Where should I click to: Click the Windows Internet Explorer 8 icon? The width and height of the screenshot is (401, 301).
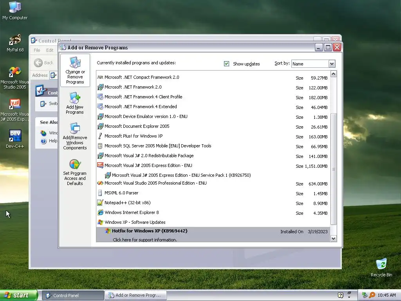pos(100,212)
